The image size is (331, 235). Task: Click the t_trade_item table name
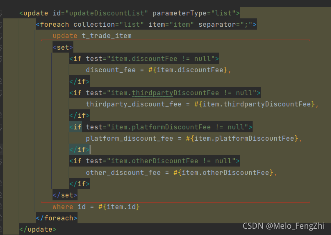coord(107,36)
